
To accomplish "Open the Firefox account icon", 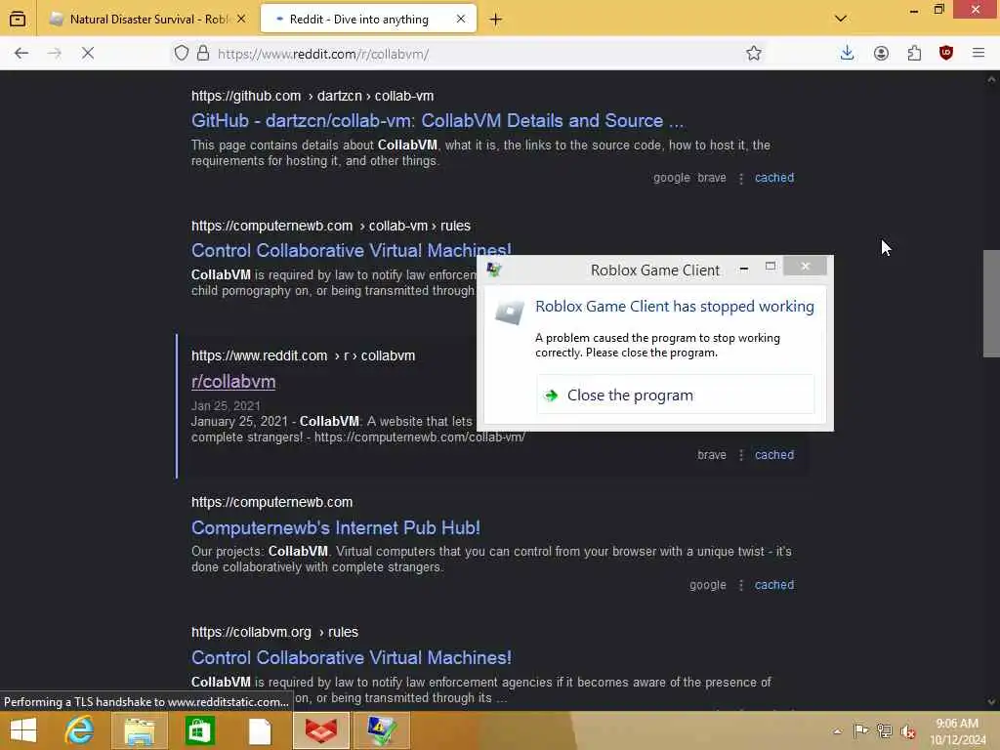I will coord(881,53).
